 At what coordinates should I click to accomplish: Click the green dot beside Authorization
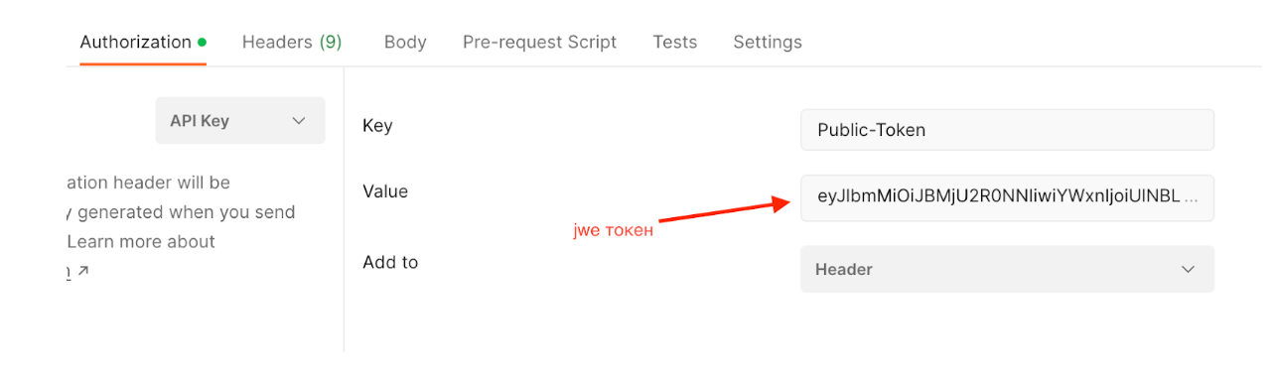pyautogui.click(x=202, y=43)
